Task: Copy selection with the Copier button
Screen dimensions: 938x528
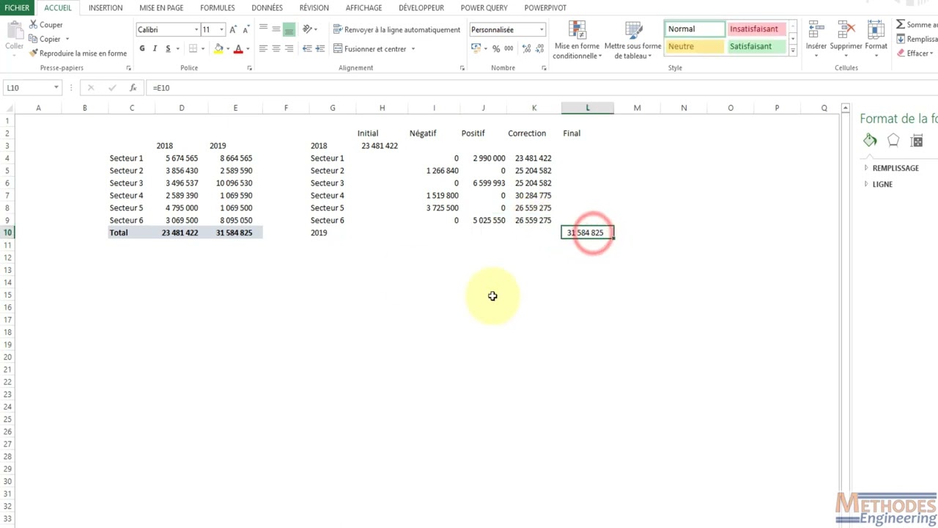Action: [45, 39]
